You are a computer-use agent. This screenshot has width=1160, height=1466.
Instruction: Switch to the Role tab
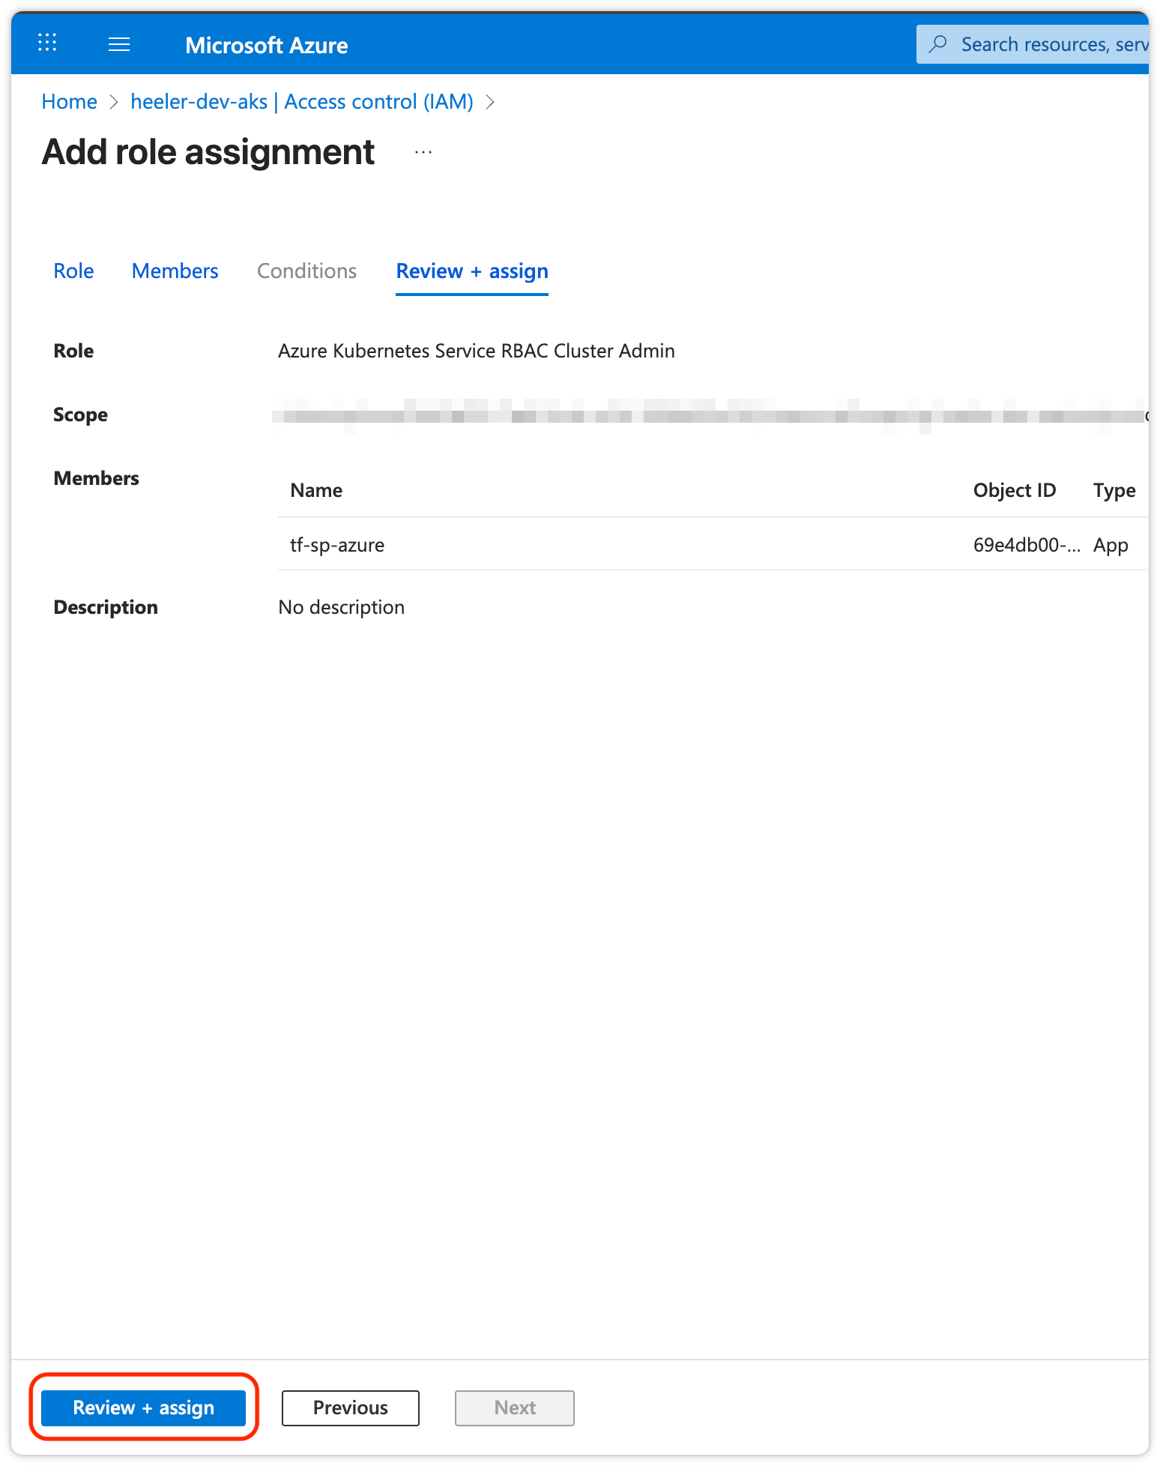click(x=73, y=271)
